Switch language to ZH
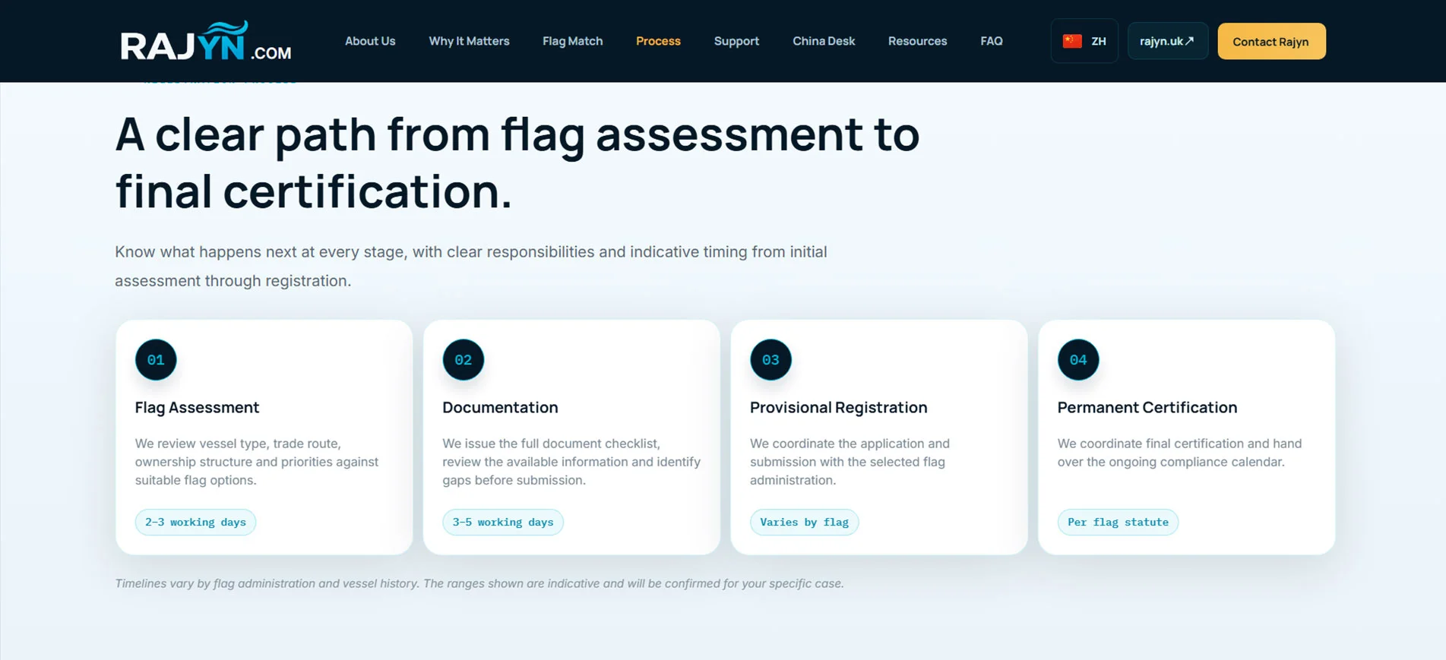This screenshot has height=660, width=1446. pos(1084,41)
